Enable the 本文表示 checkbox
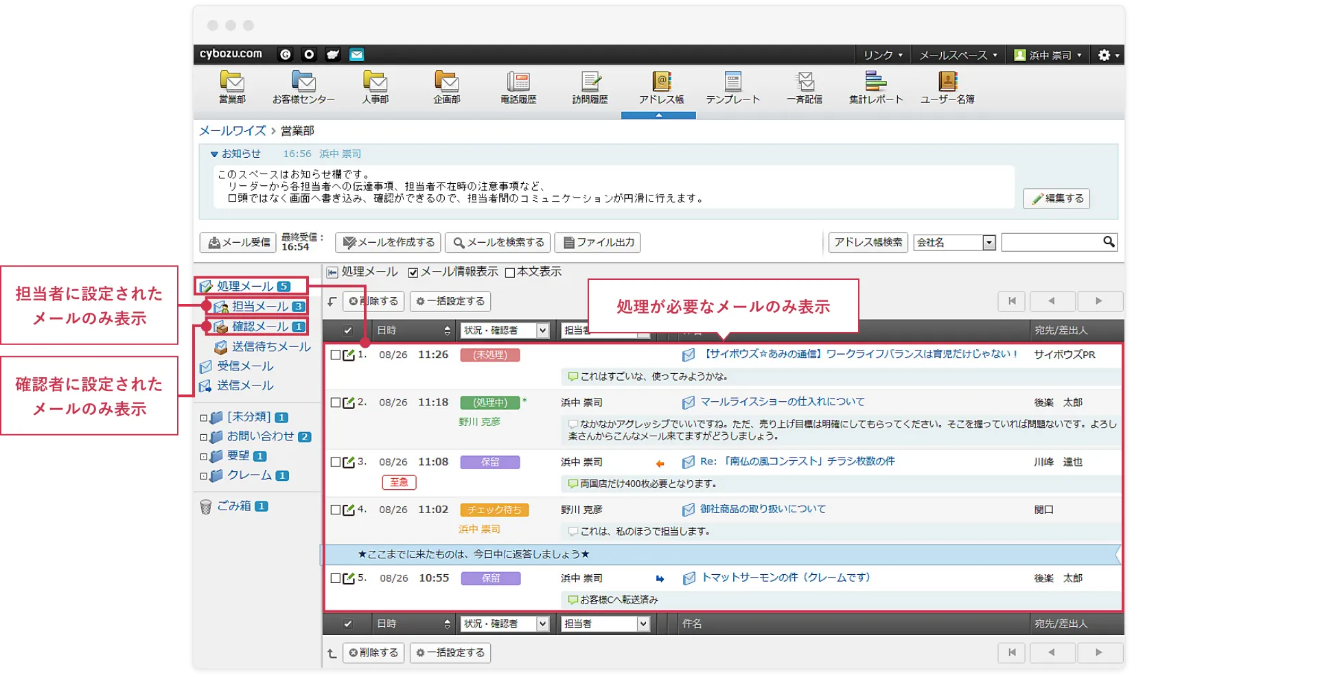1318x677 pixels. click(x=510, y=273)
